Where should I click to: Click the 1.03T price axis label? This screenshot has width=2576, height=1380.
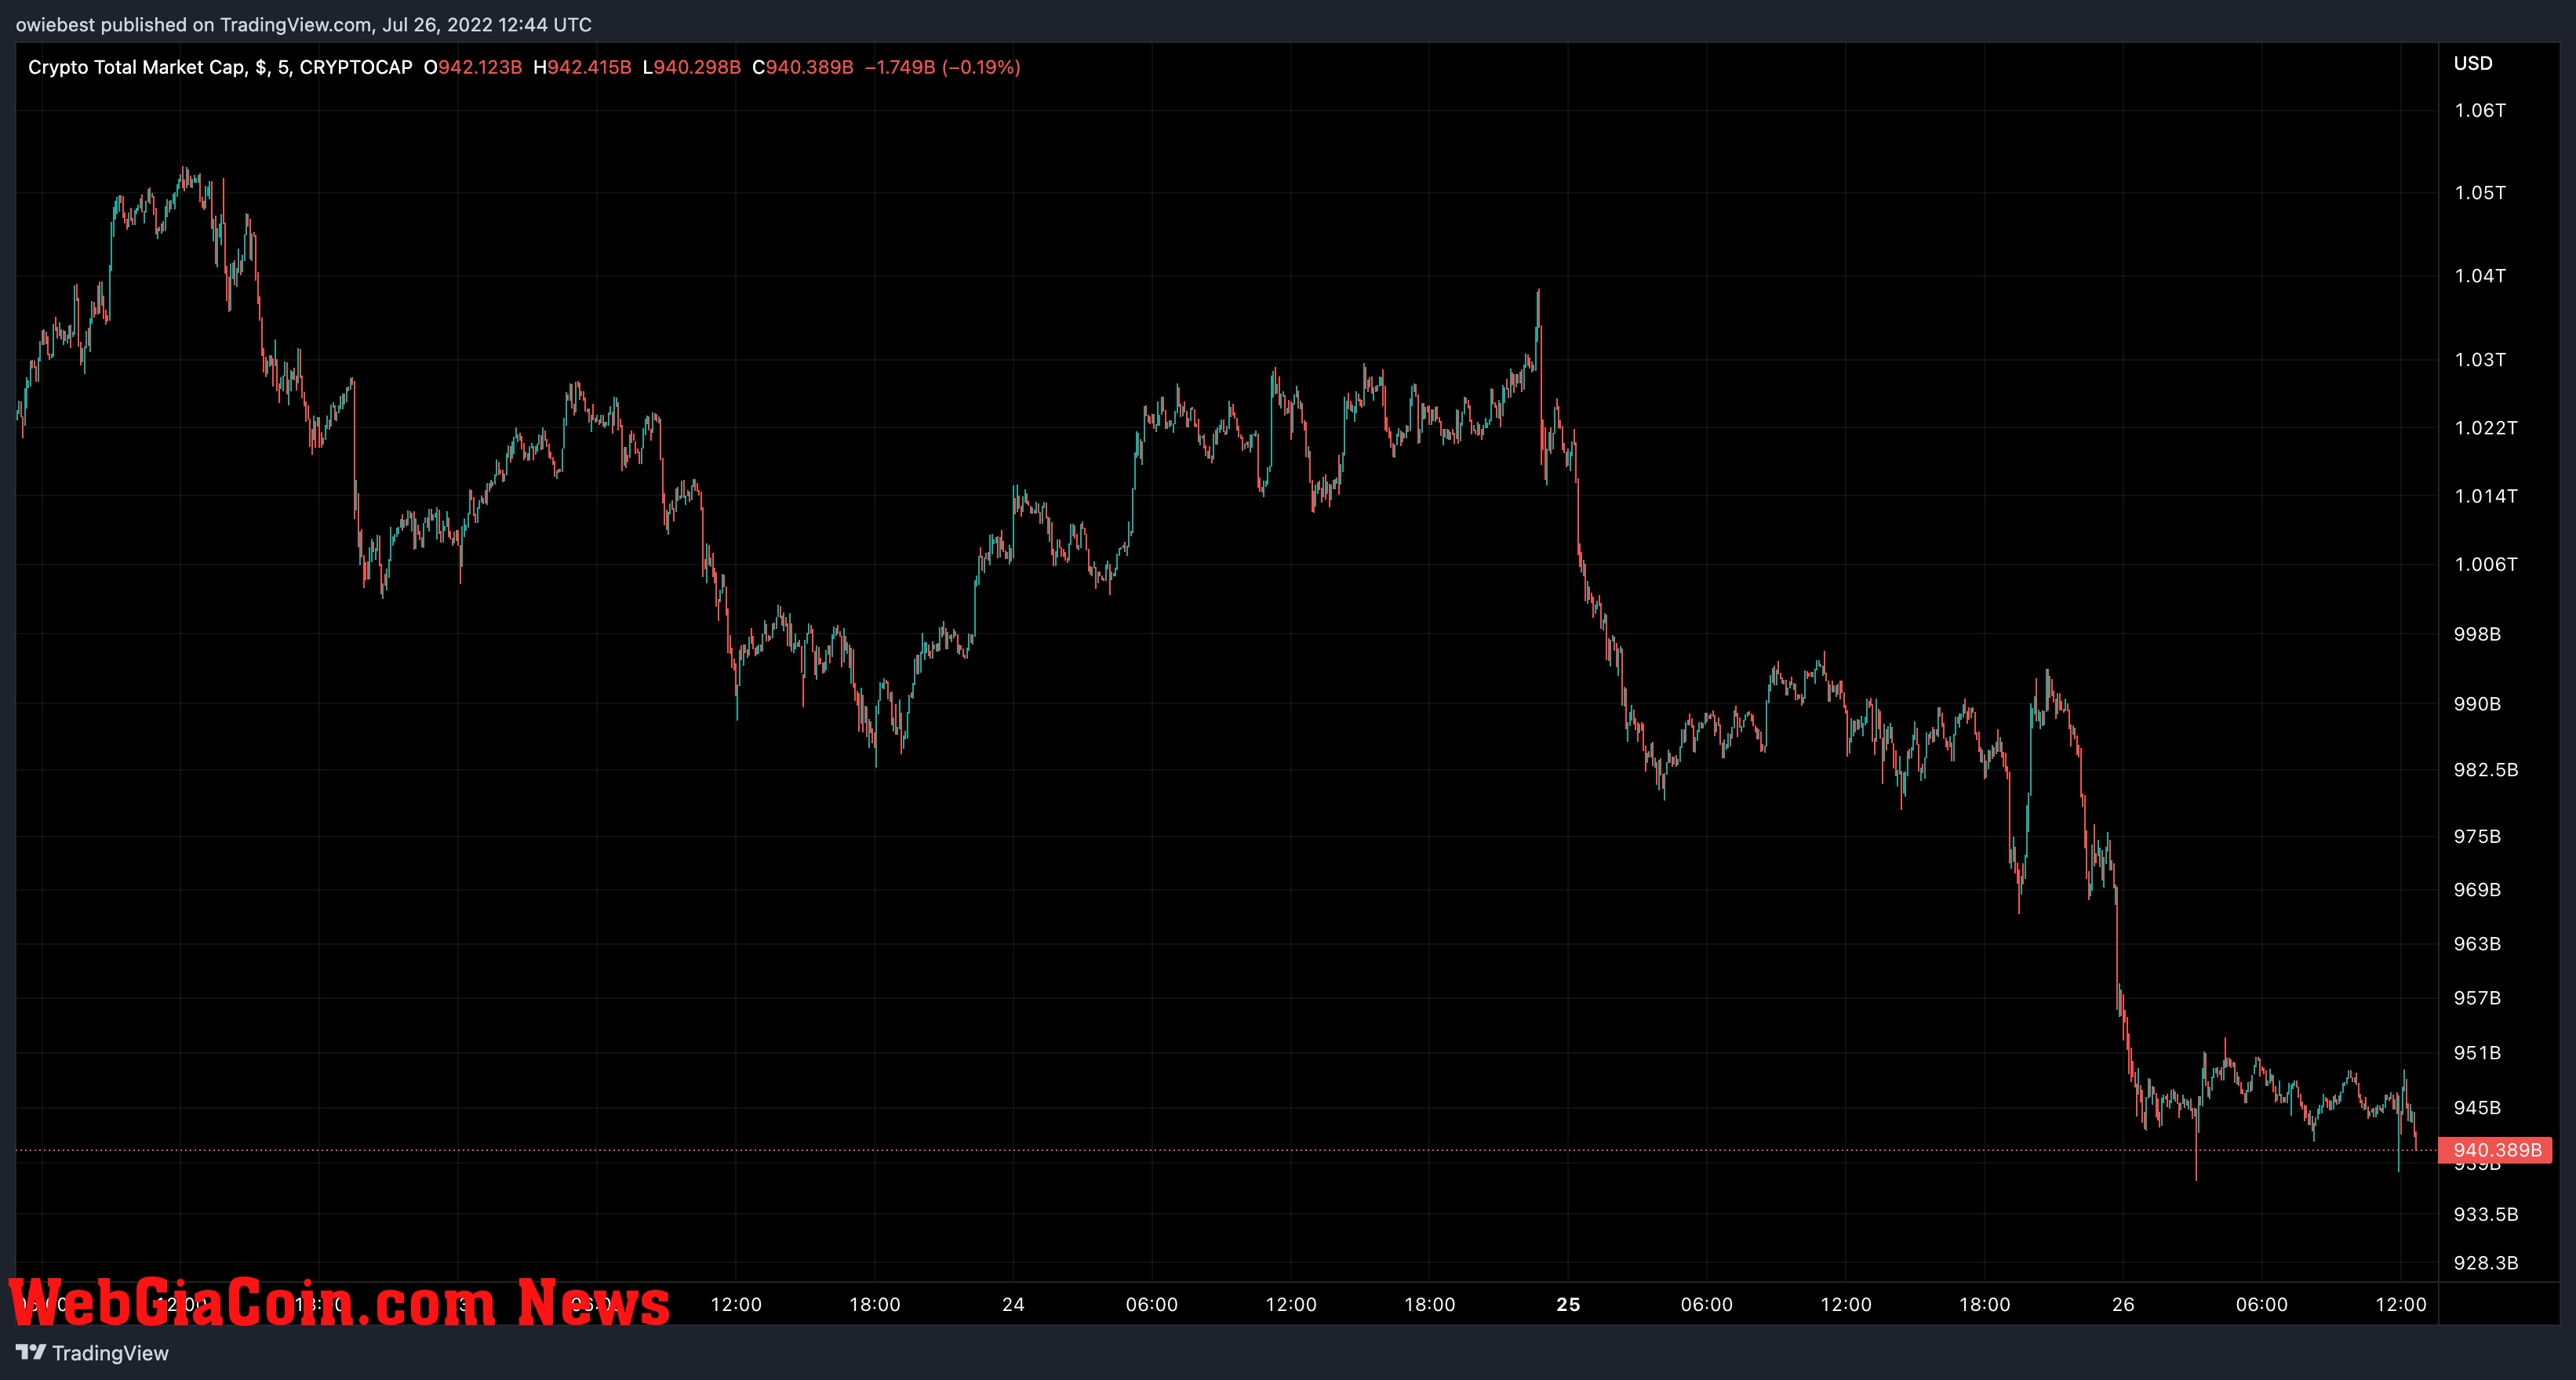pyautogui.click(x=2480, y=359)
